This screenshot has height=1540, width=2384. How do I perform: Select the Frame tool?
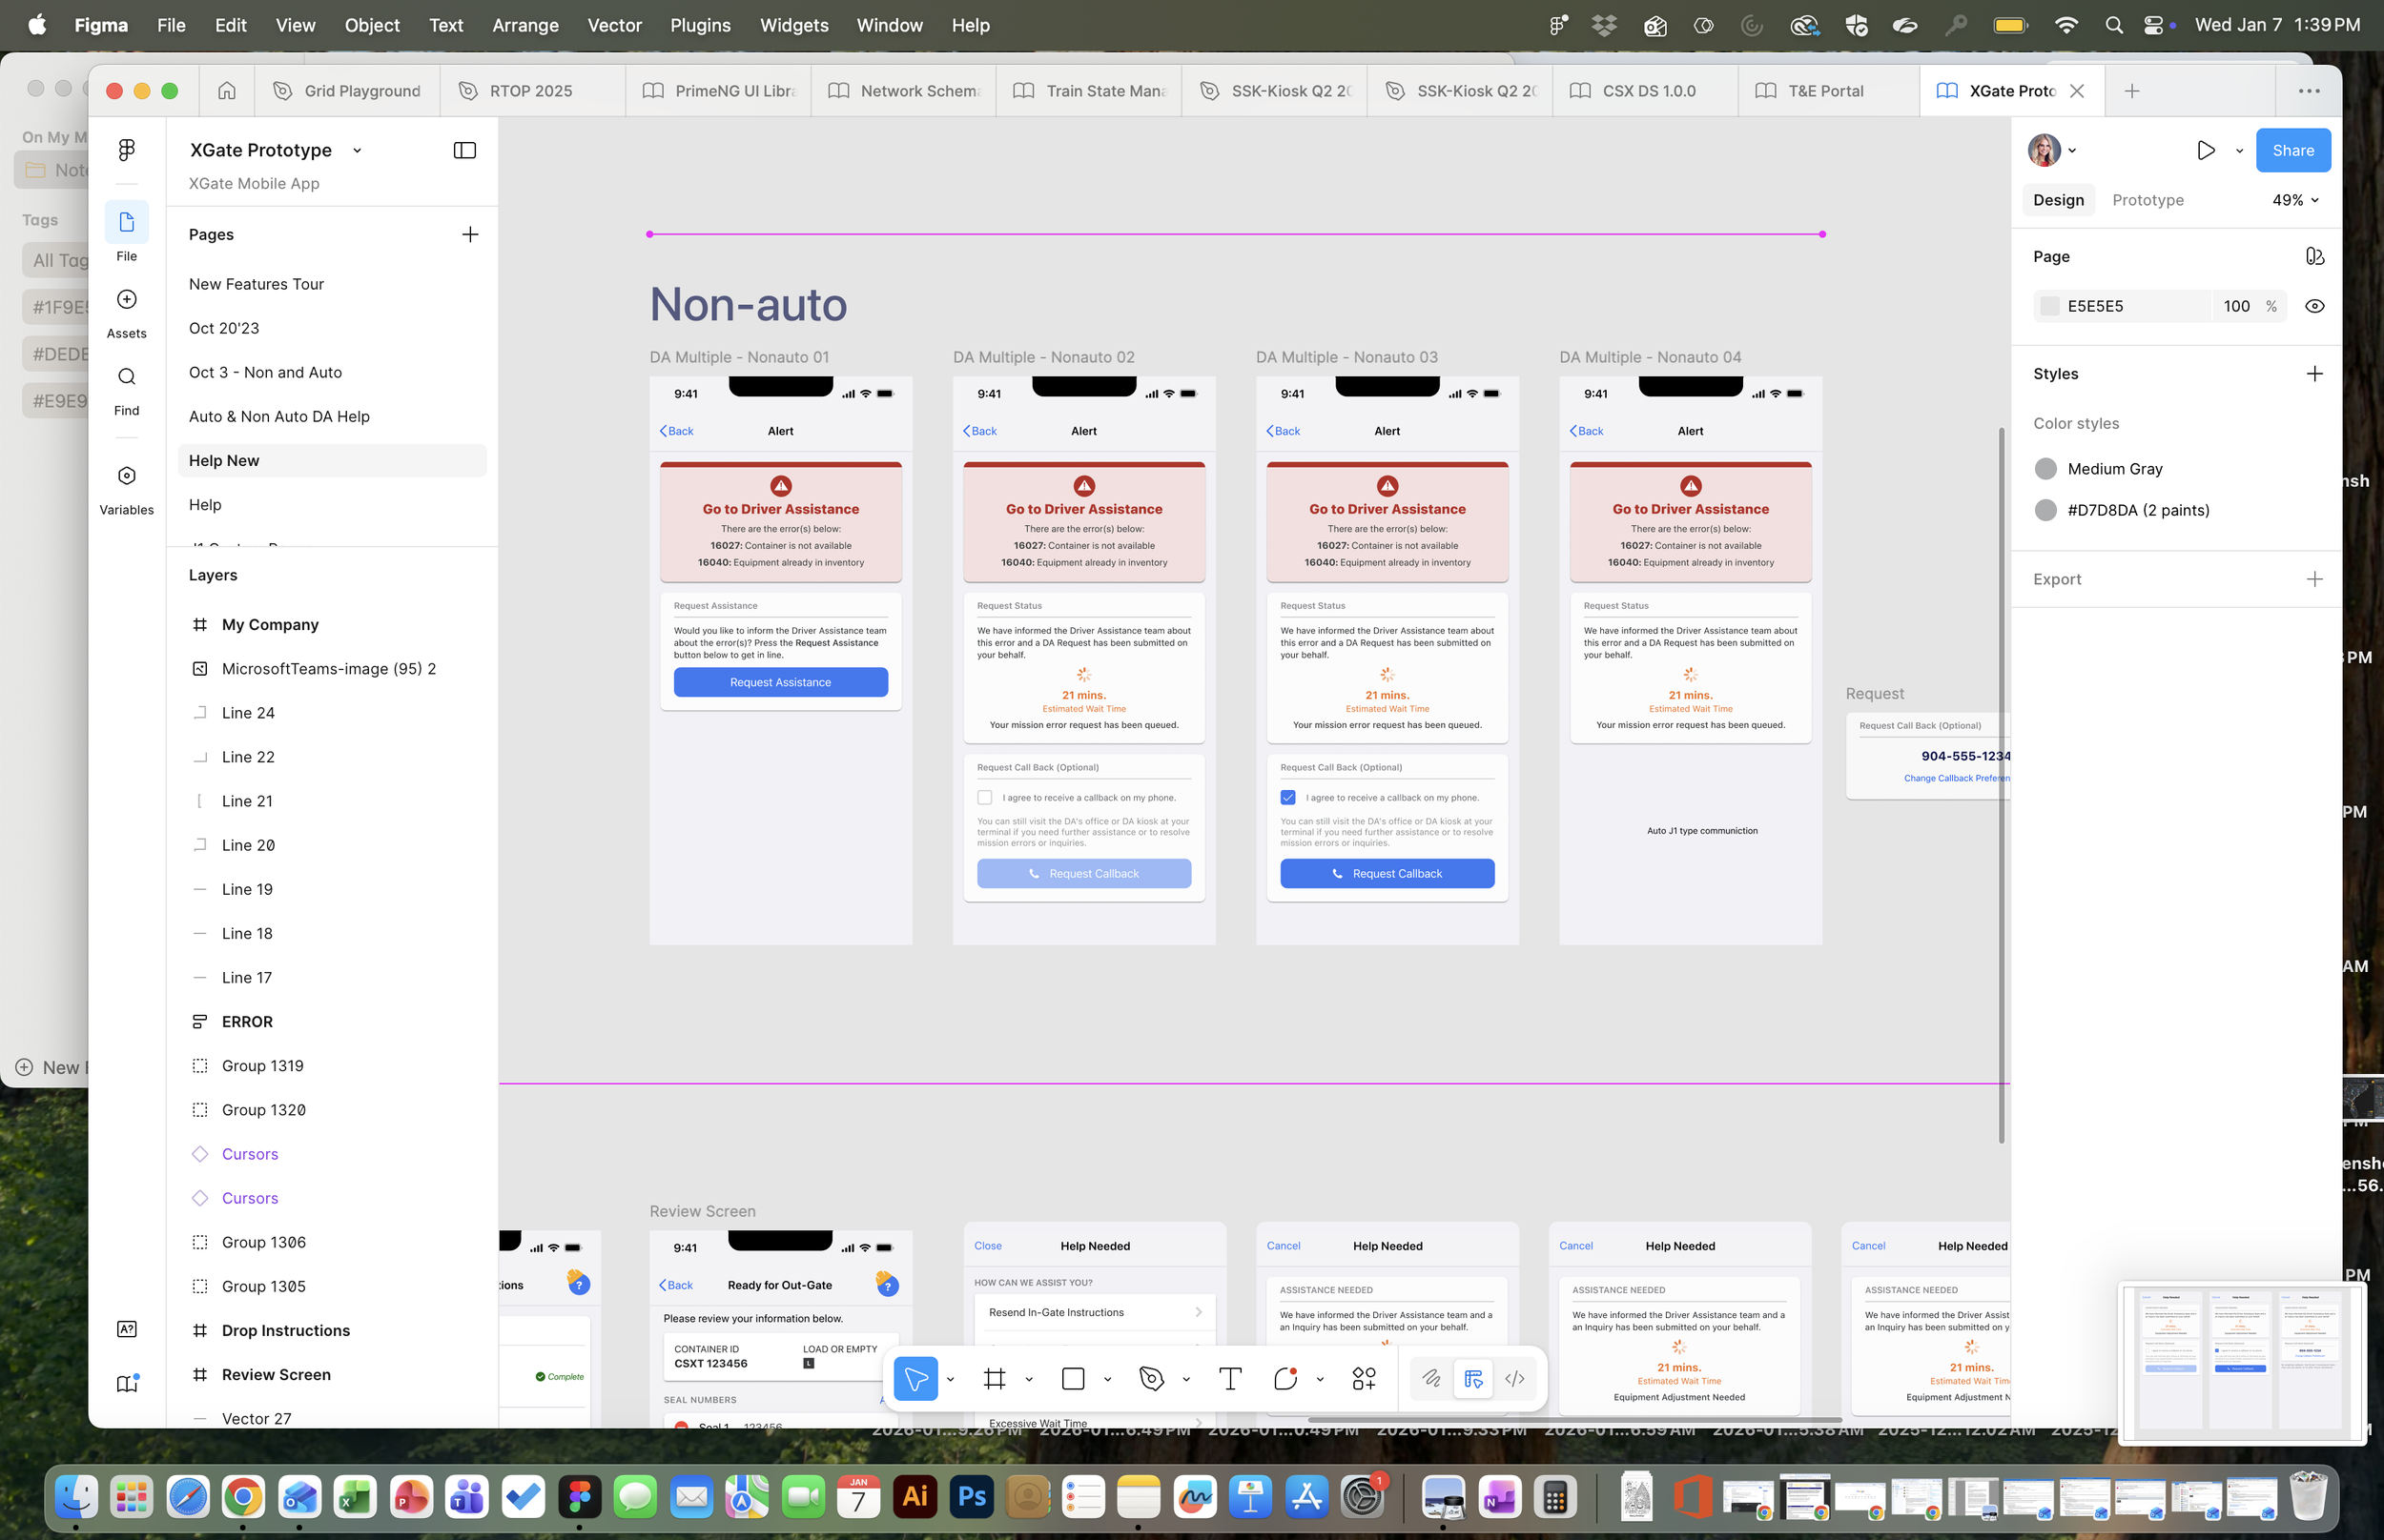click(995, 1379)
